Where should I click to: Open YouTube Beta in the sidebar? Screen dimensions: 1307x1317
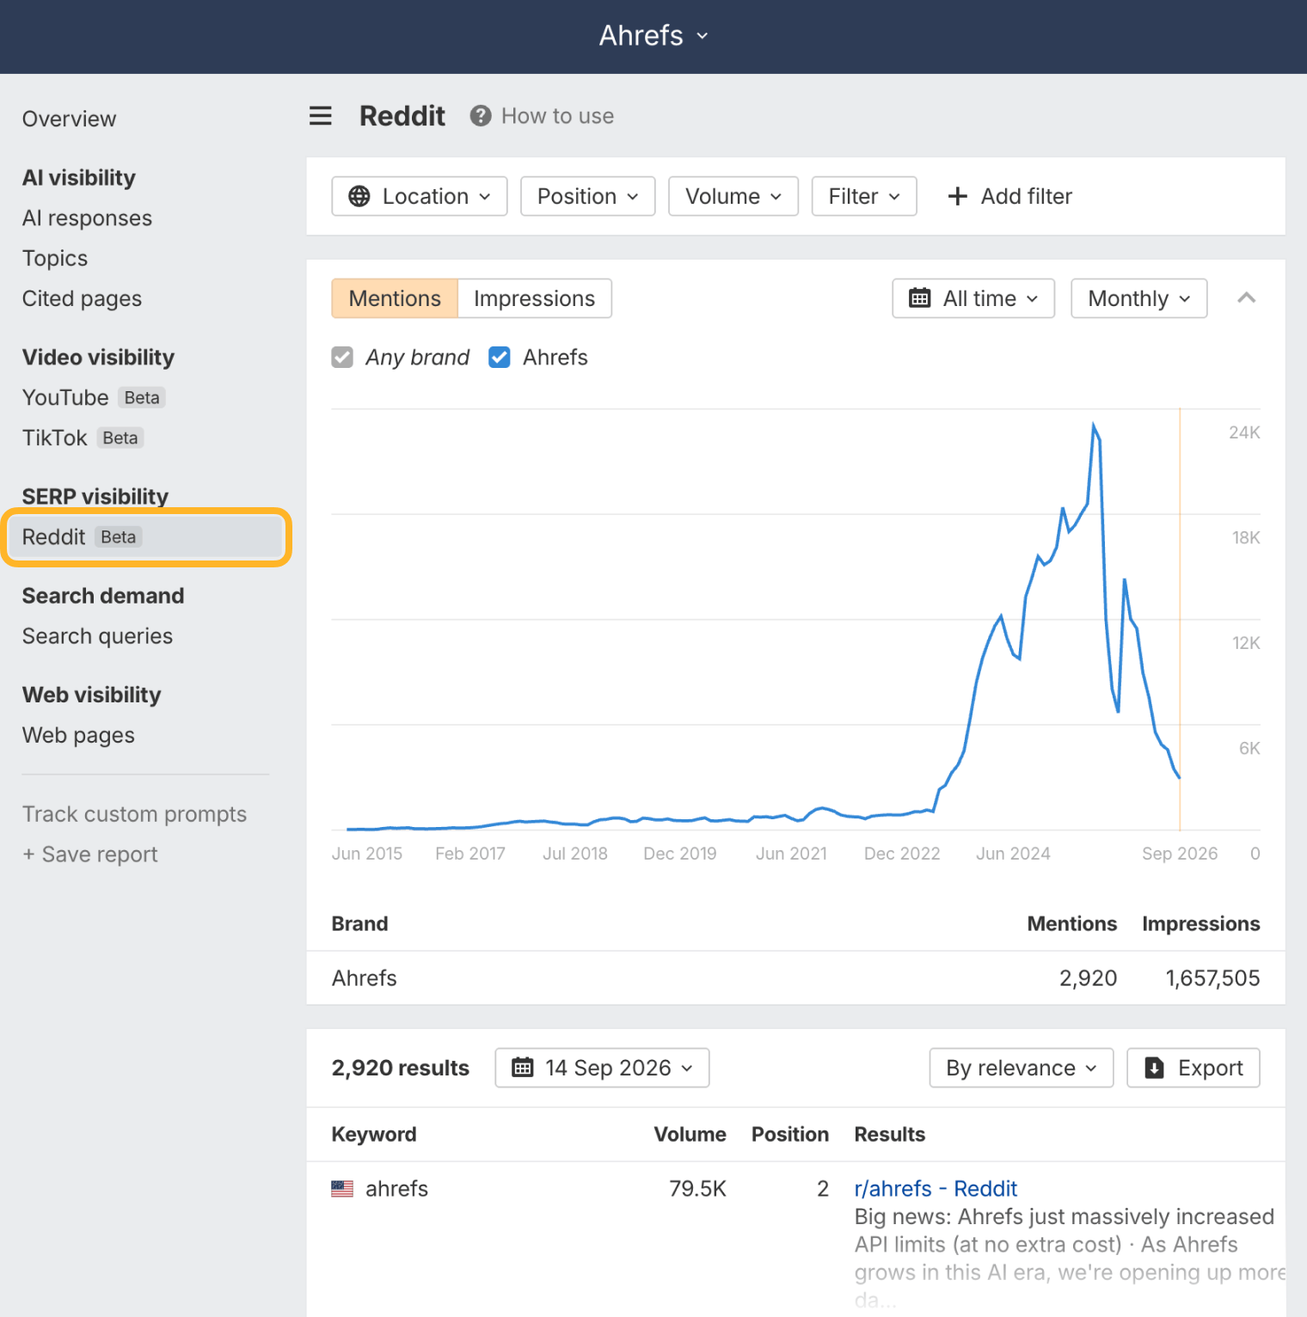(93, 397)
